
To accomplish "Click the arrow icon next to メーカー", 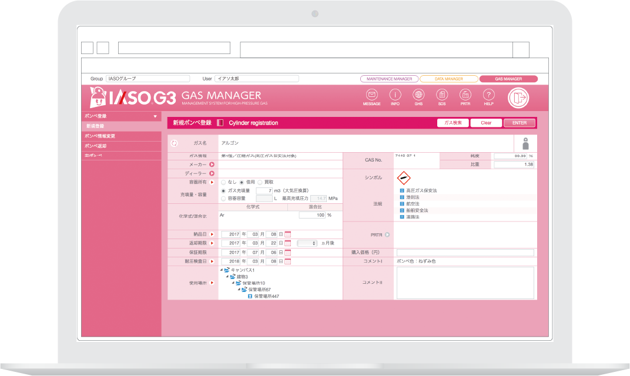I will click(x=212, y=164).
